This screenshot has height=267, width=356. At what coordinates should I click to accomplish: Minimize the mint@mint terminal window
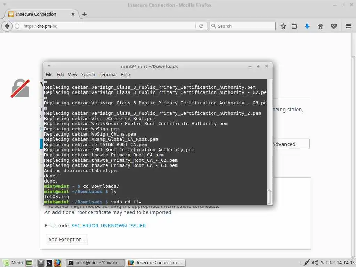click(x=250, y=66)
